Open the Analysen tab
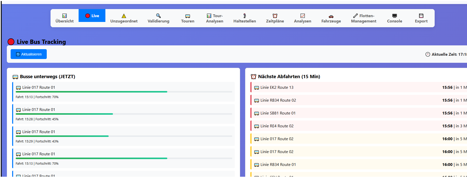 302,18
